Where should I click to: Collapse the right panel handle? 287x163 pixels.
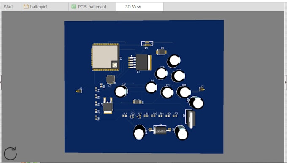[286, 82]
